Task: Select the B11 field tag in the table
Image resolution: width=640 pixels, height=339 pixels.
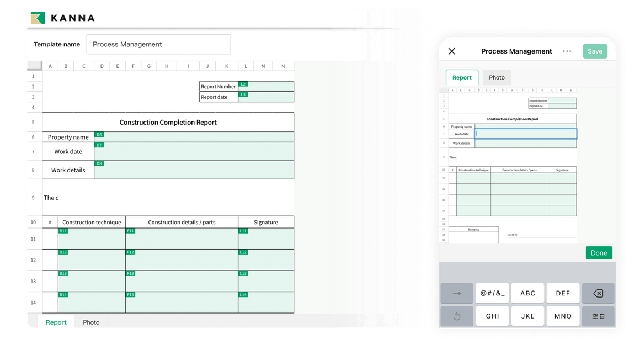Action: [x=62, y=230]
